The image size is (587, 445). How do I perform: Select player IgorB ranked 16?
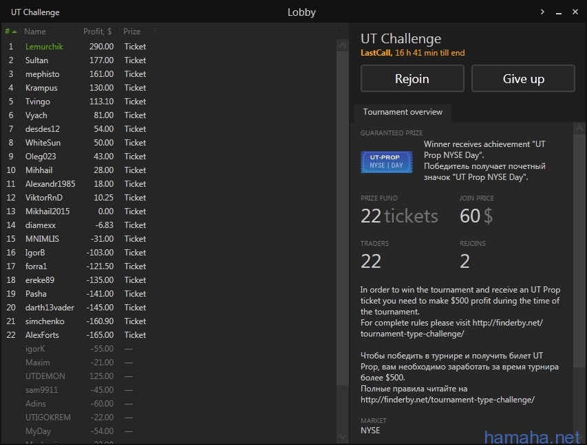point(169,253)
